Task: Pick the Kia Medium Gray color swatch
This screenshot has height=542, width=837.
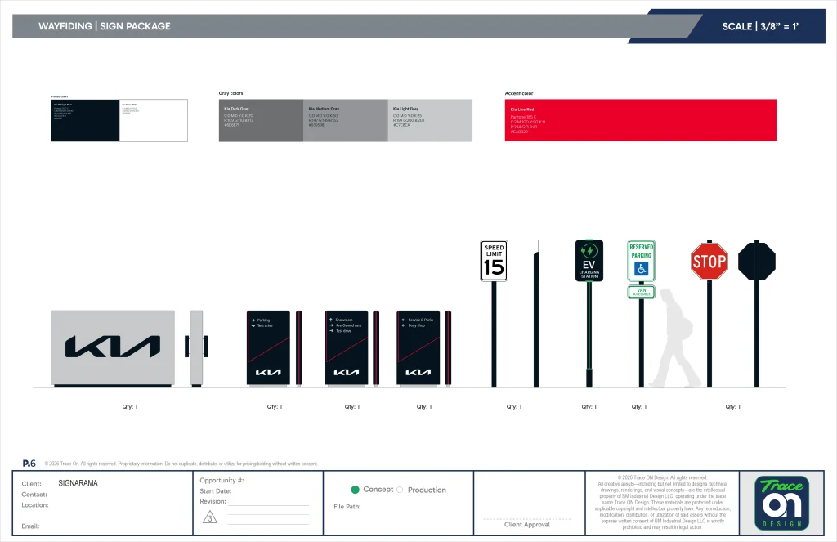Action: tap(346, 120)
